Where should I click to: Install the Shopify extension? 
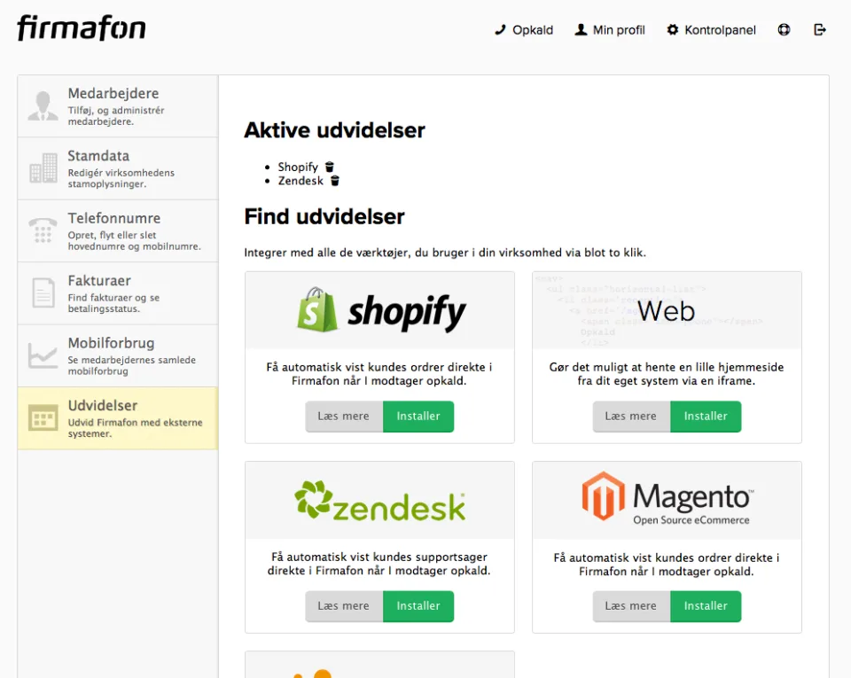[x=418, y=416]
